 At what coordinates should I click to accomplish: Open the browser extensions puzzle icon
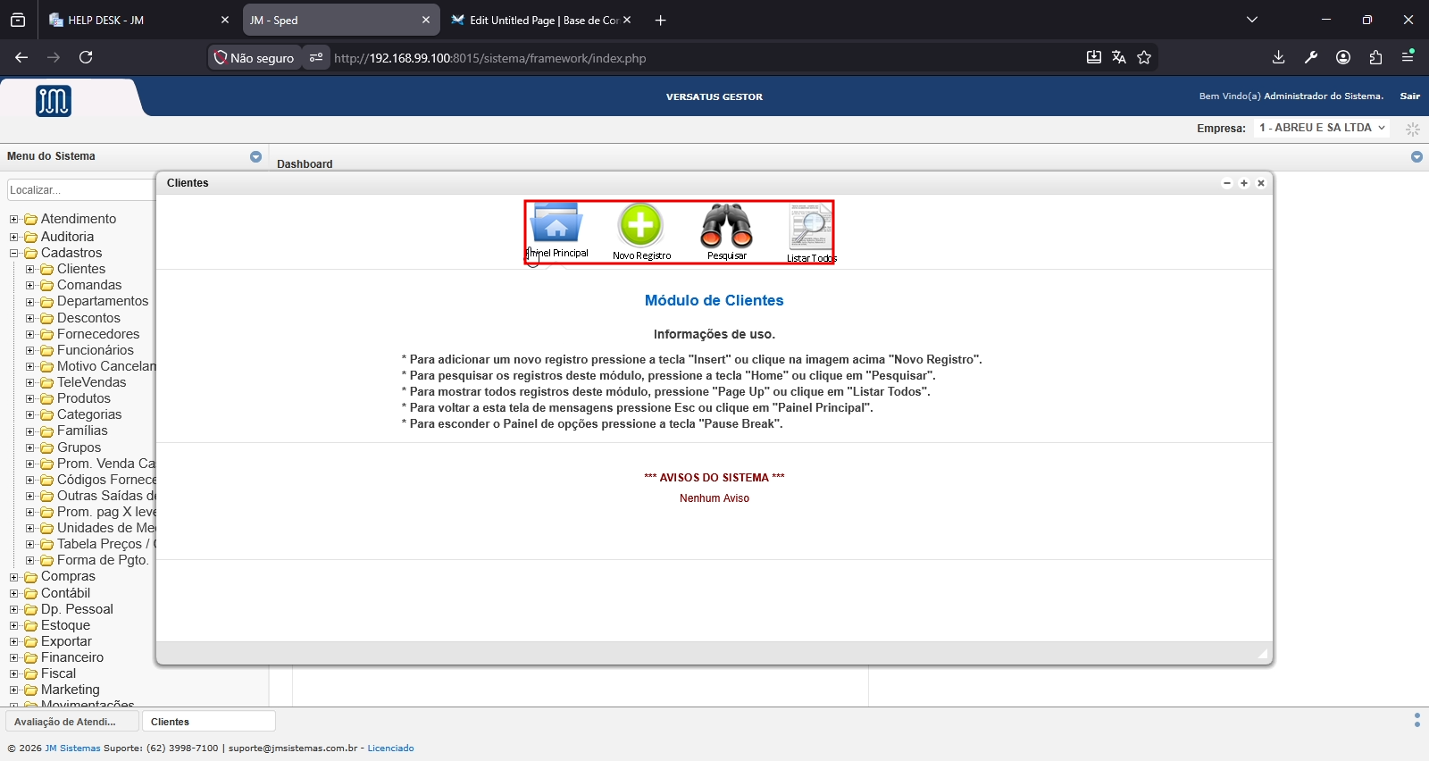[1375, 57]
